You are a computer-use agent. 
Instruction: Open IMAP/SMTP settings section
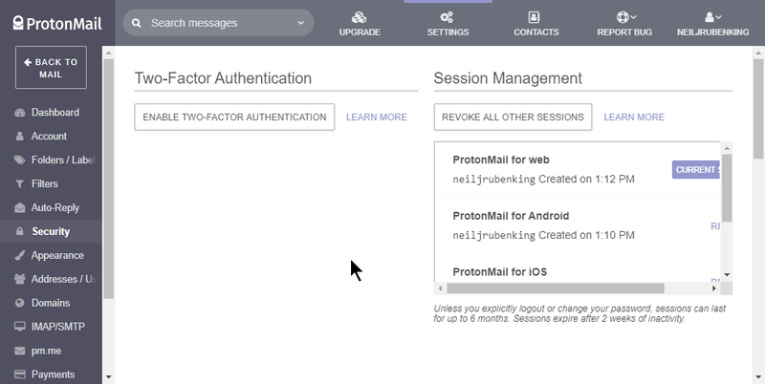[58, 327]
